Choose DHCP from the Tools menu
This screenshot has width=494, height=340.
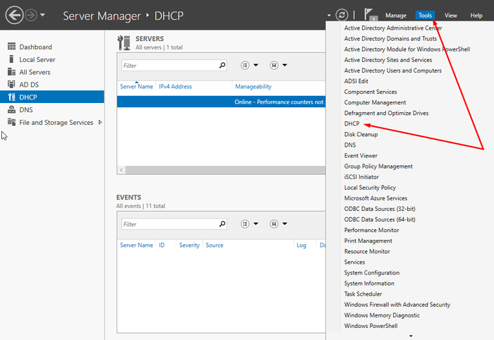click(x=351, y=123)
